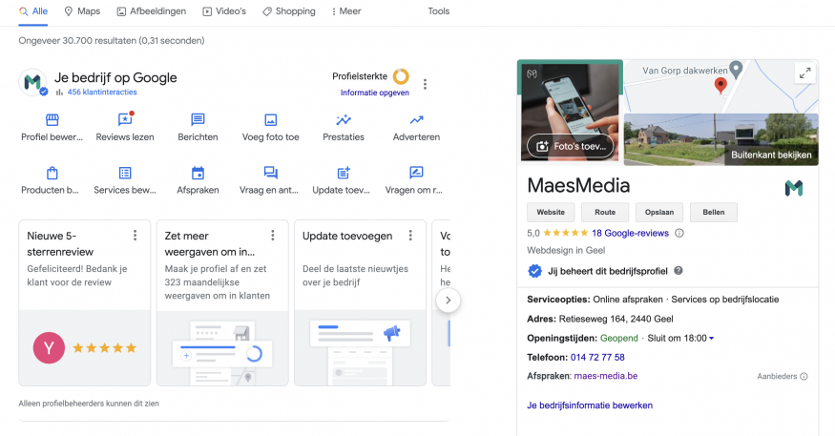Open 18 Google-reviews link

[x=630, y=233]
